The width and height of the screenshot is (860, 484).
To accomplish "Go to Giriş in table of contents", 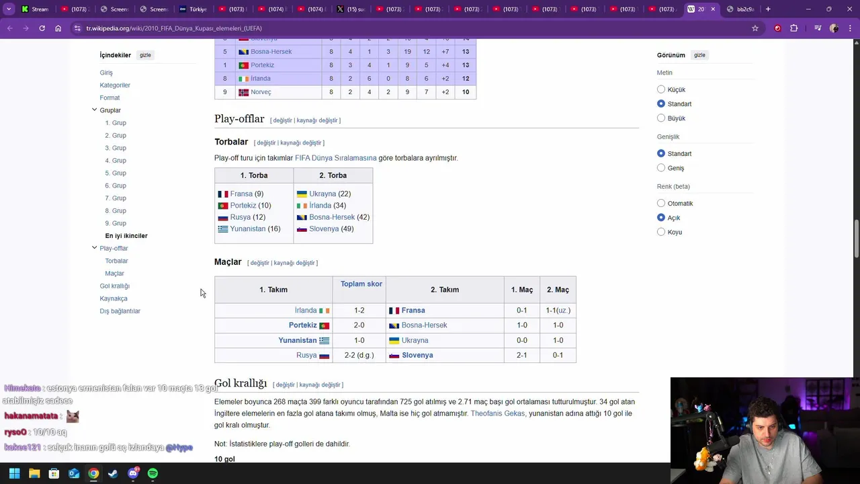I will coord(106,73).
